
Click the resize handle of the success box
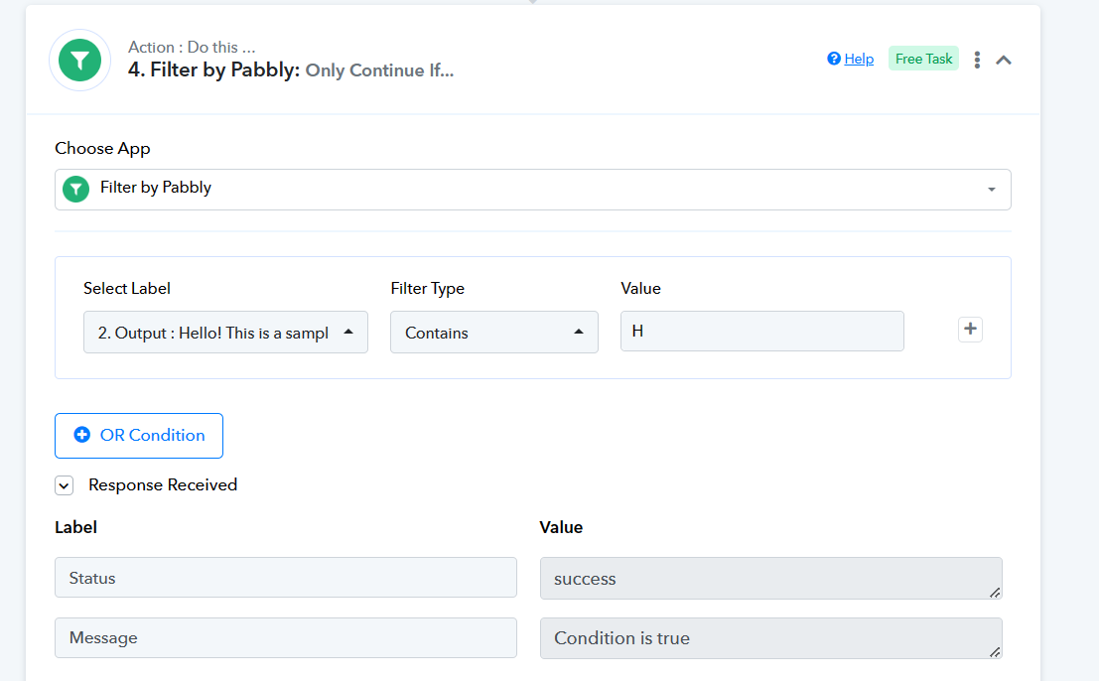point(995,592)
